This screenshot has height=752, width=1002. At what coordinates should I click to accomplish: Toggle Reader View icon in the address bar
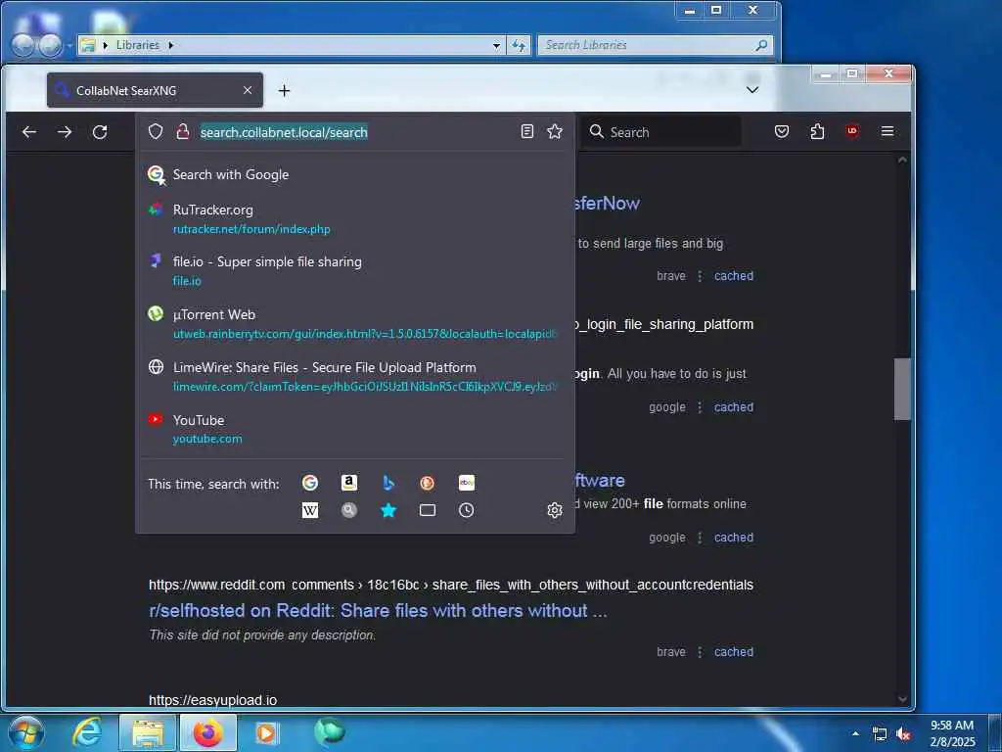(x=527, y=132)
